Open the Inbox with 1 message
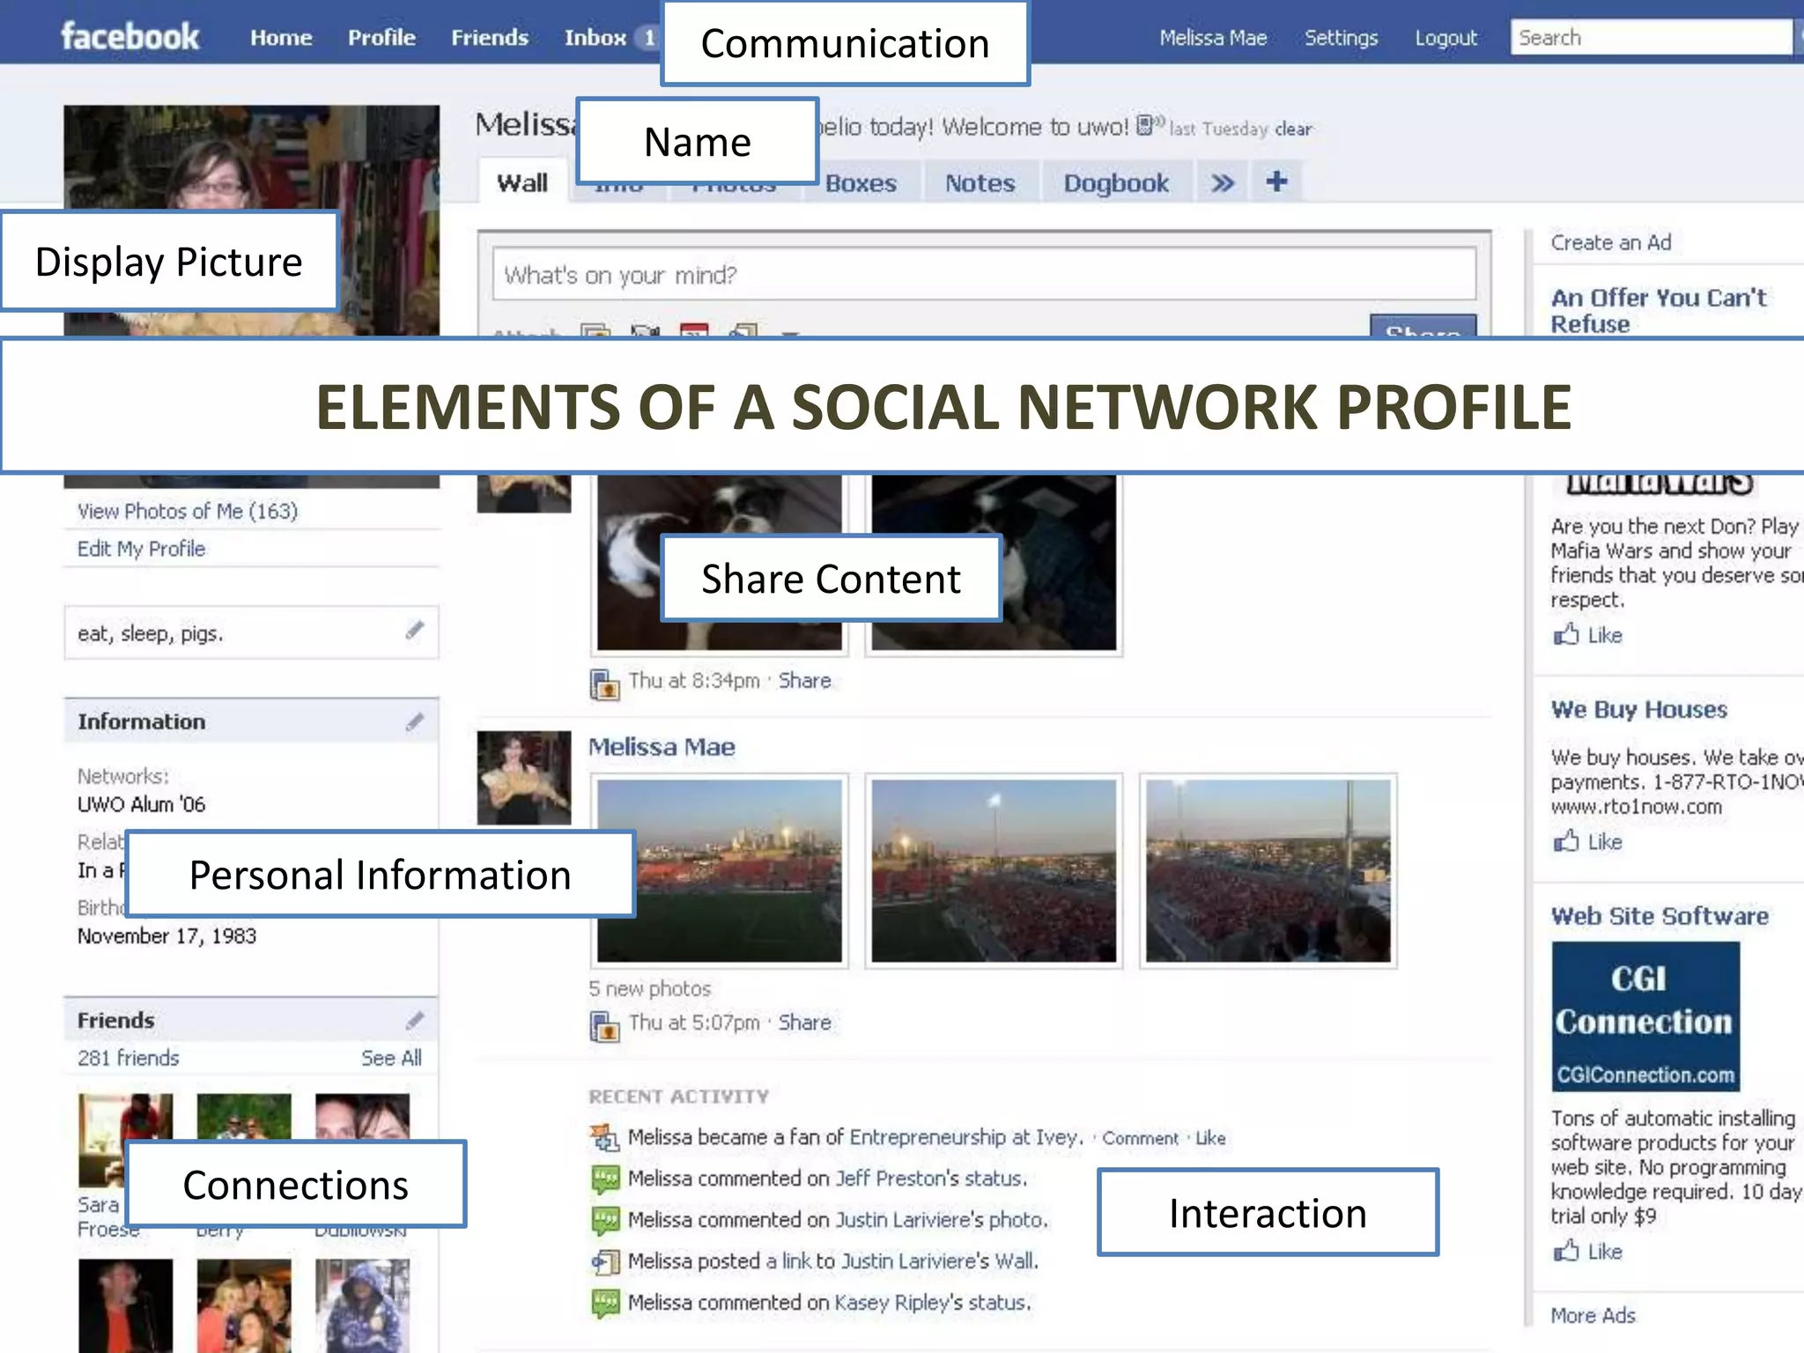The width and height of the screenshot is (1804, 1353). (x=610, y=38)
